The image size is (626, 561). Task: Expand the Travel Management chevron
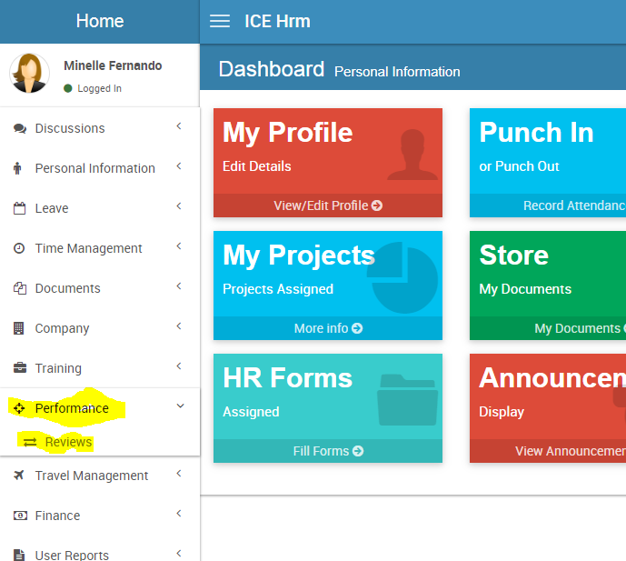(179, 474)
